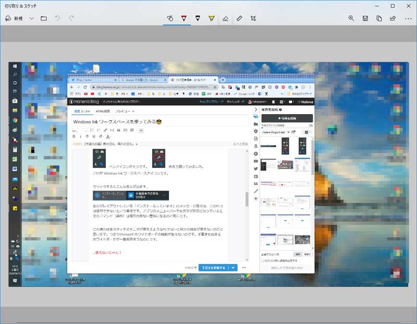
Task: Click the 下書きを更新する button in the snip
Action: tap(214, 268)
